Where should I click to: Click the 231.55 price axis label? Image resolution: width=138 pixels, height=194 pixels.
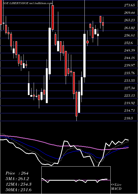click(129, 81)
